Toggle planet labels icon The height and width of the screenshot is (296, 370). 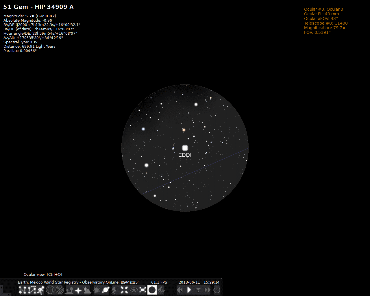tap(106, 290)
